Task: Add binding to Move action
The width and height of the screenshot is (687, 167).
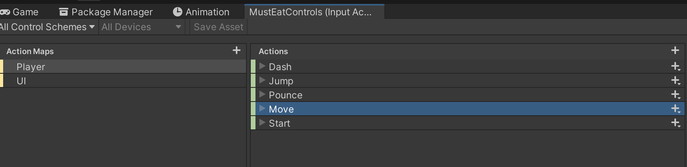Action: 676,109
